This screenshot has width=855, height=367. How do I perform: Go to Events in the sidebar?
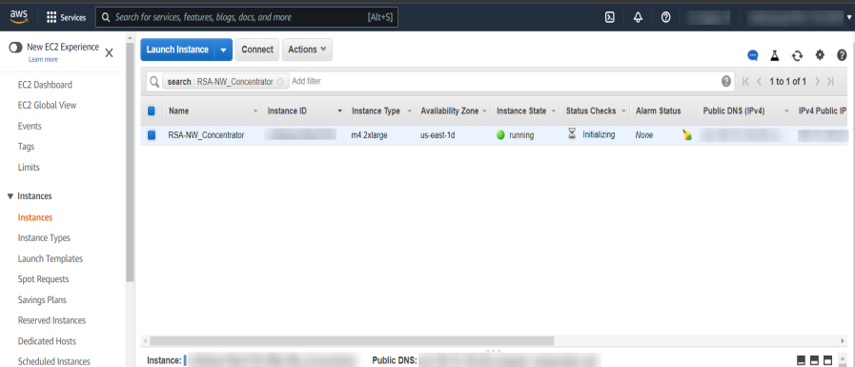[30, 126]
